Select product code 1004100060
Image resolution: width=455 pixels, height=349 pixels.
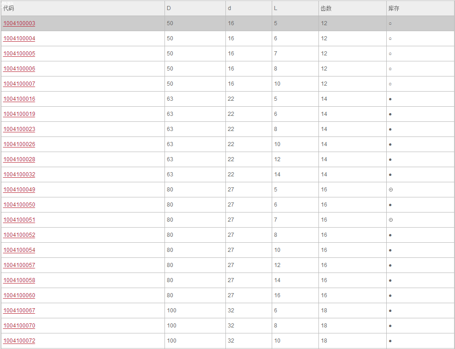19,295
